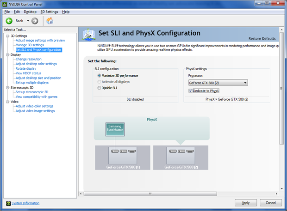The height and width of the screenshot is (211, 287).
Task: Click horizontal scrollbar left arrow
Action: [x=81, y=193]
